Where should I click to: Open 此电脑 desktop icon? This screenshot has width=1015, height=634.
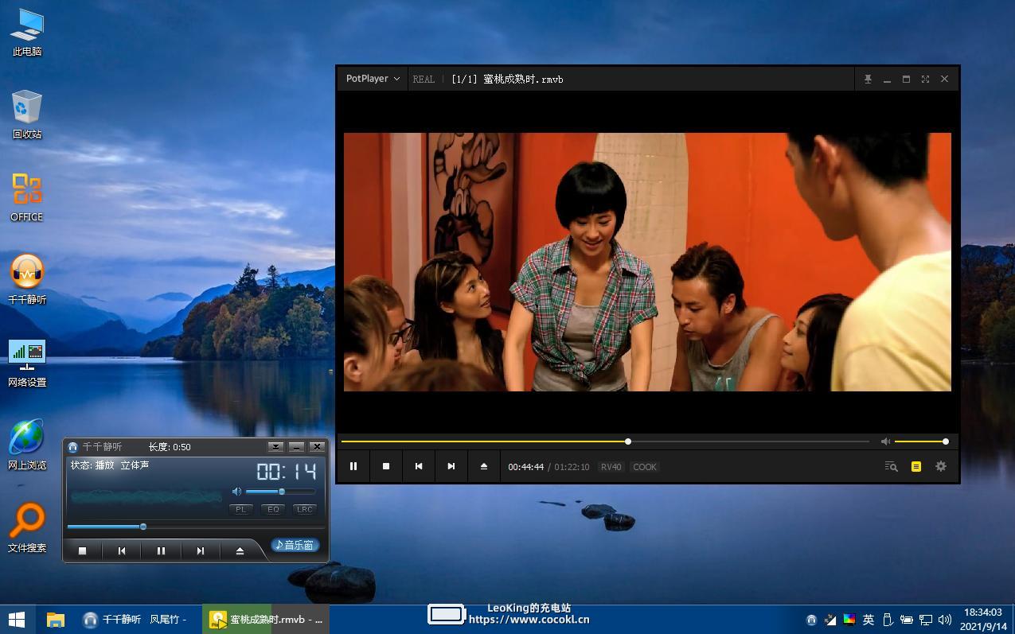(27, 33)
